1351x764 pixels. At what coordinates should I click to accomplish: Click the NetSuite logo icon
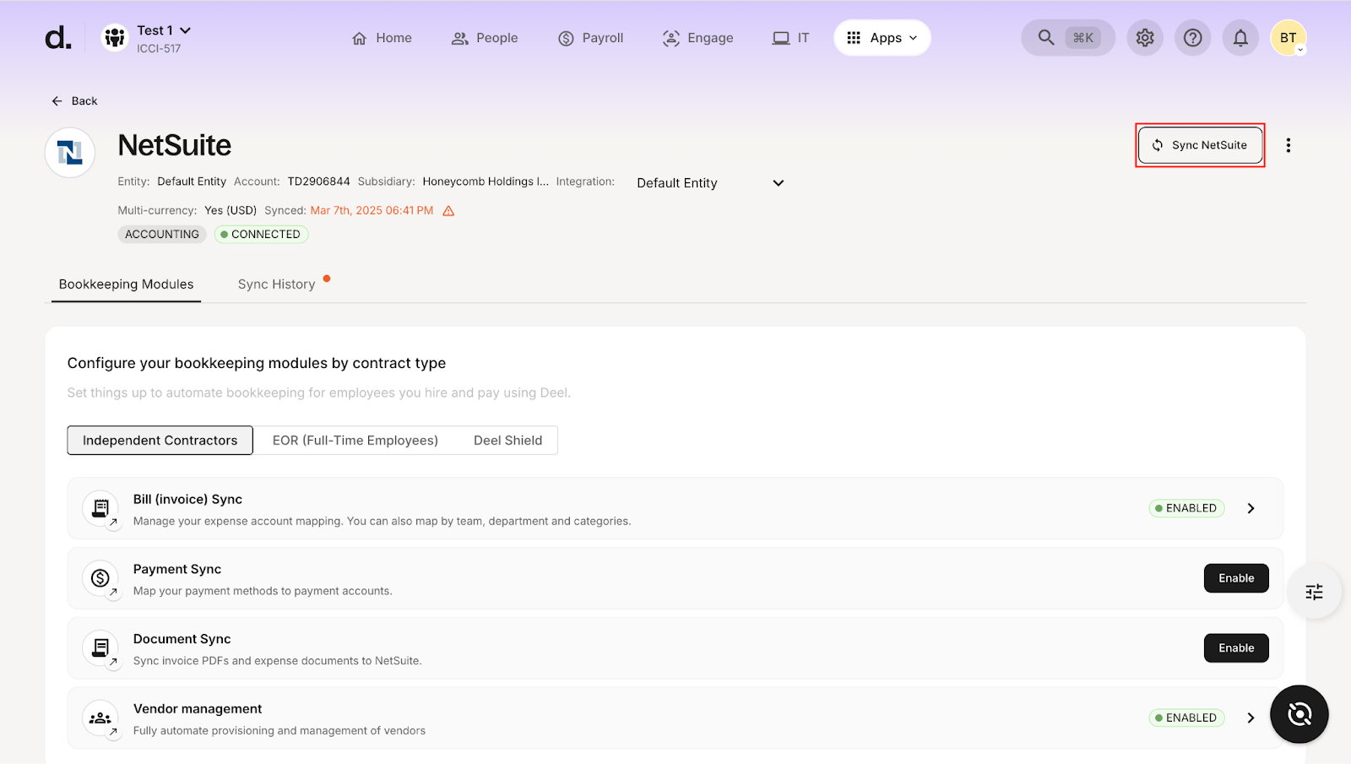(70, 153)
